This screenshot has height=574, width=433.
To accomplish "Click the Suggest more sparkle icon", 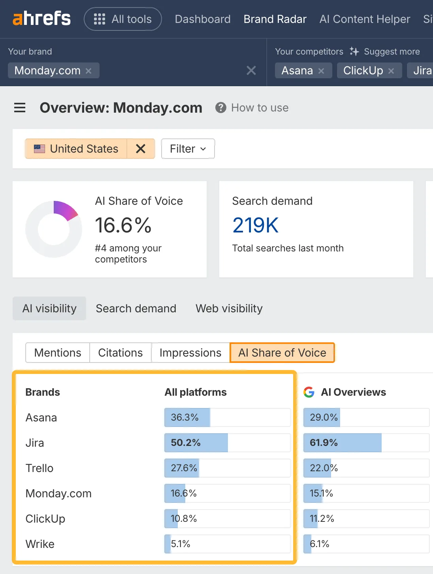I will point(354,51).
